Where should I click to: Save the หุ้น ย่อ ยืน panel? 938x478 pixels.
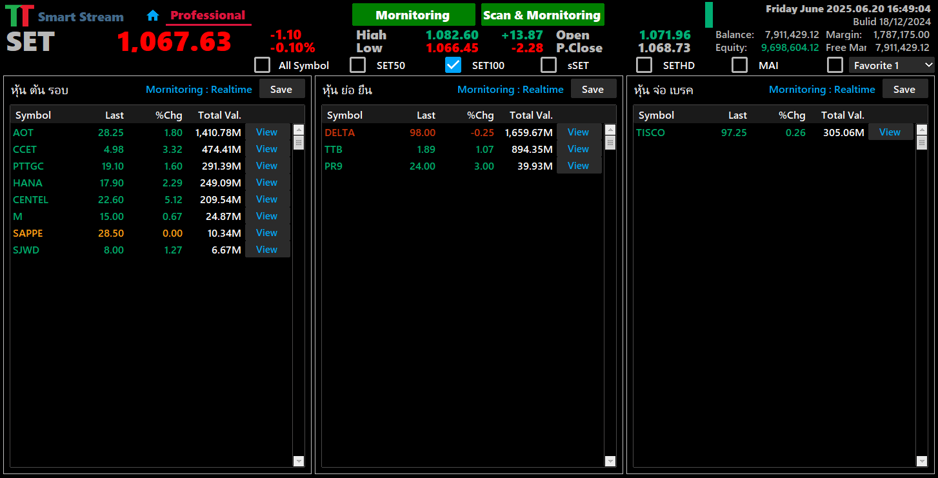pyautogui.click(x=594, y=89)
